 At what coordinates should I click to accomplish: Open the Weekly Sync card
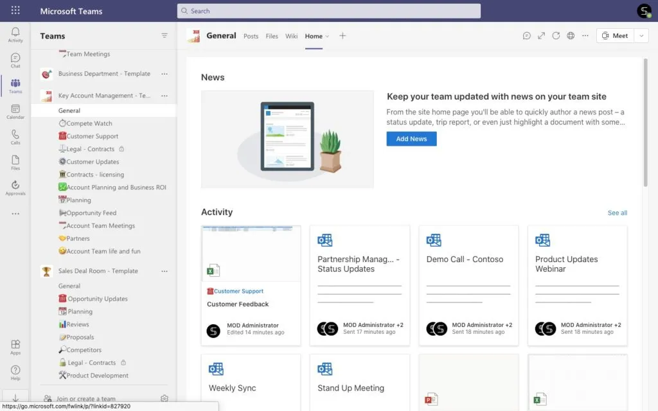click(x=251, y=383)
